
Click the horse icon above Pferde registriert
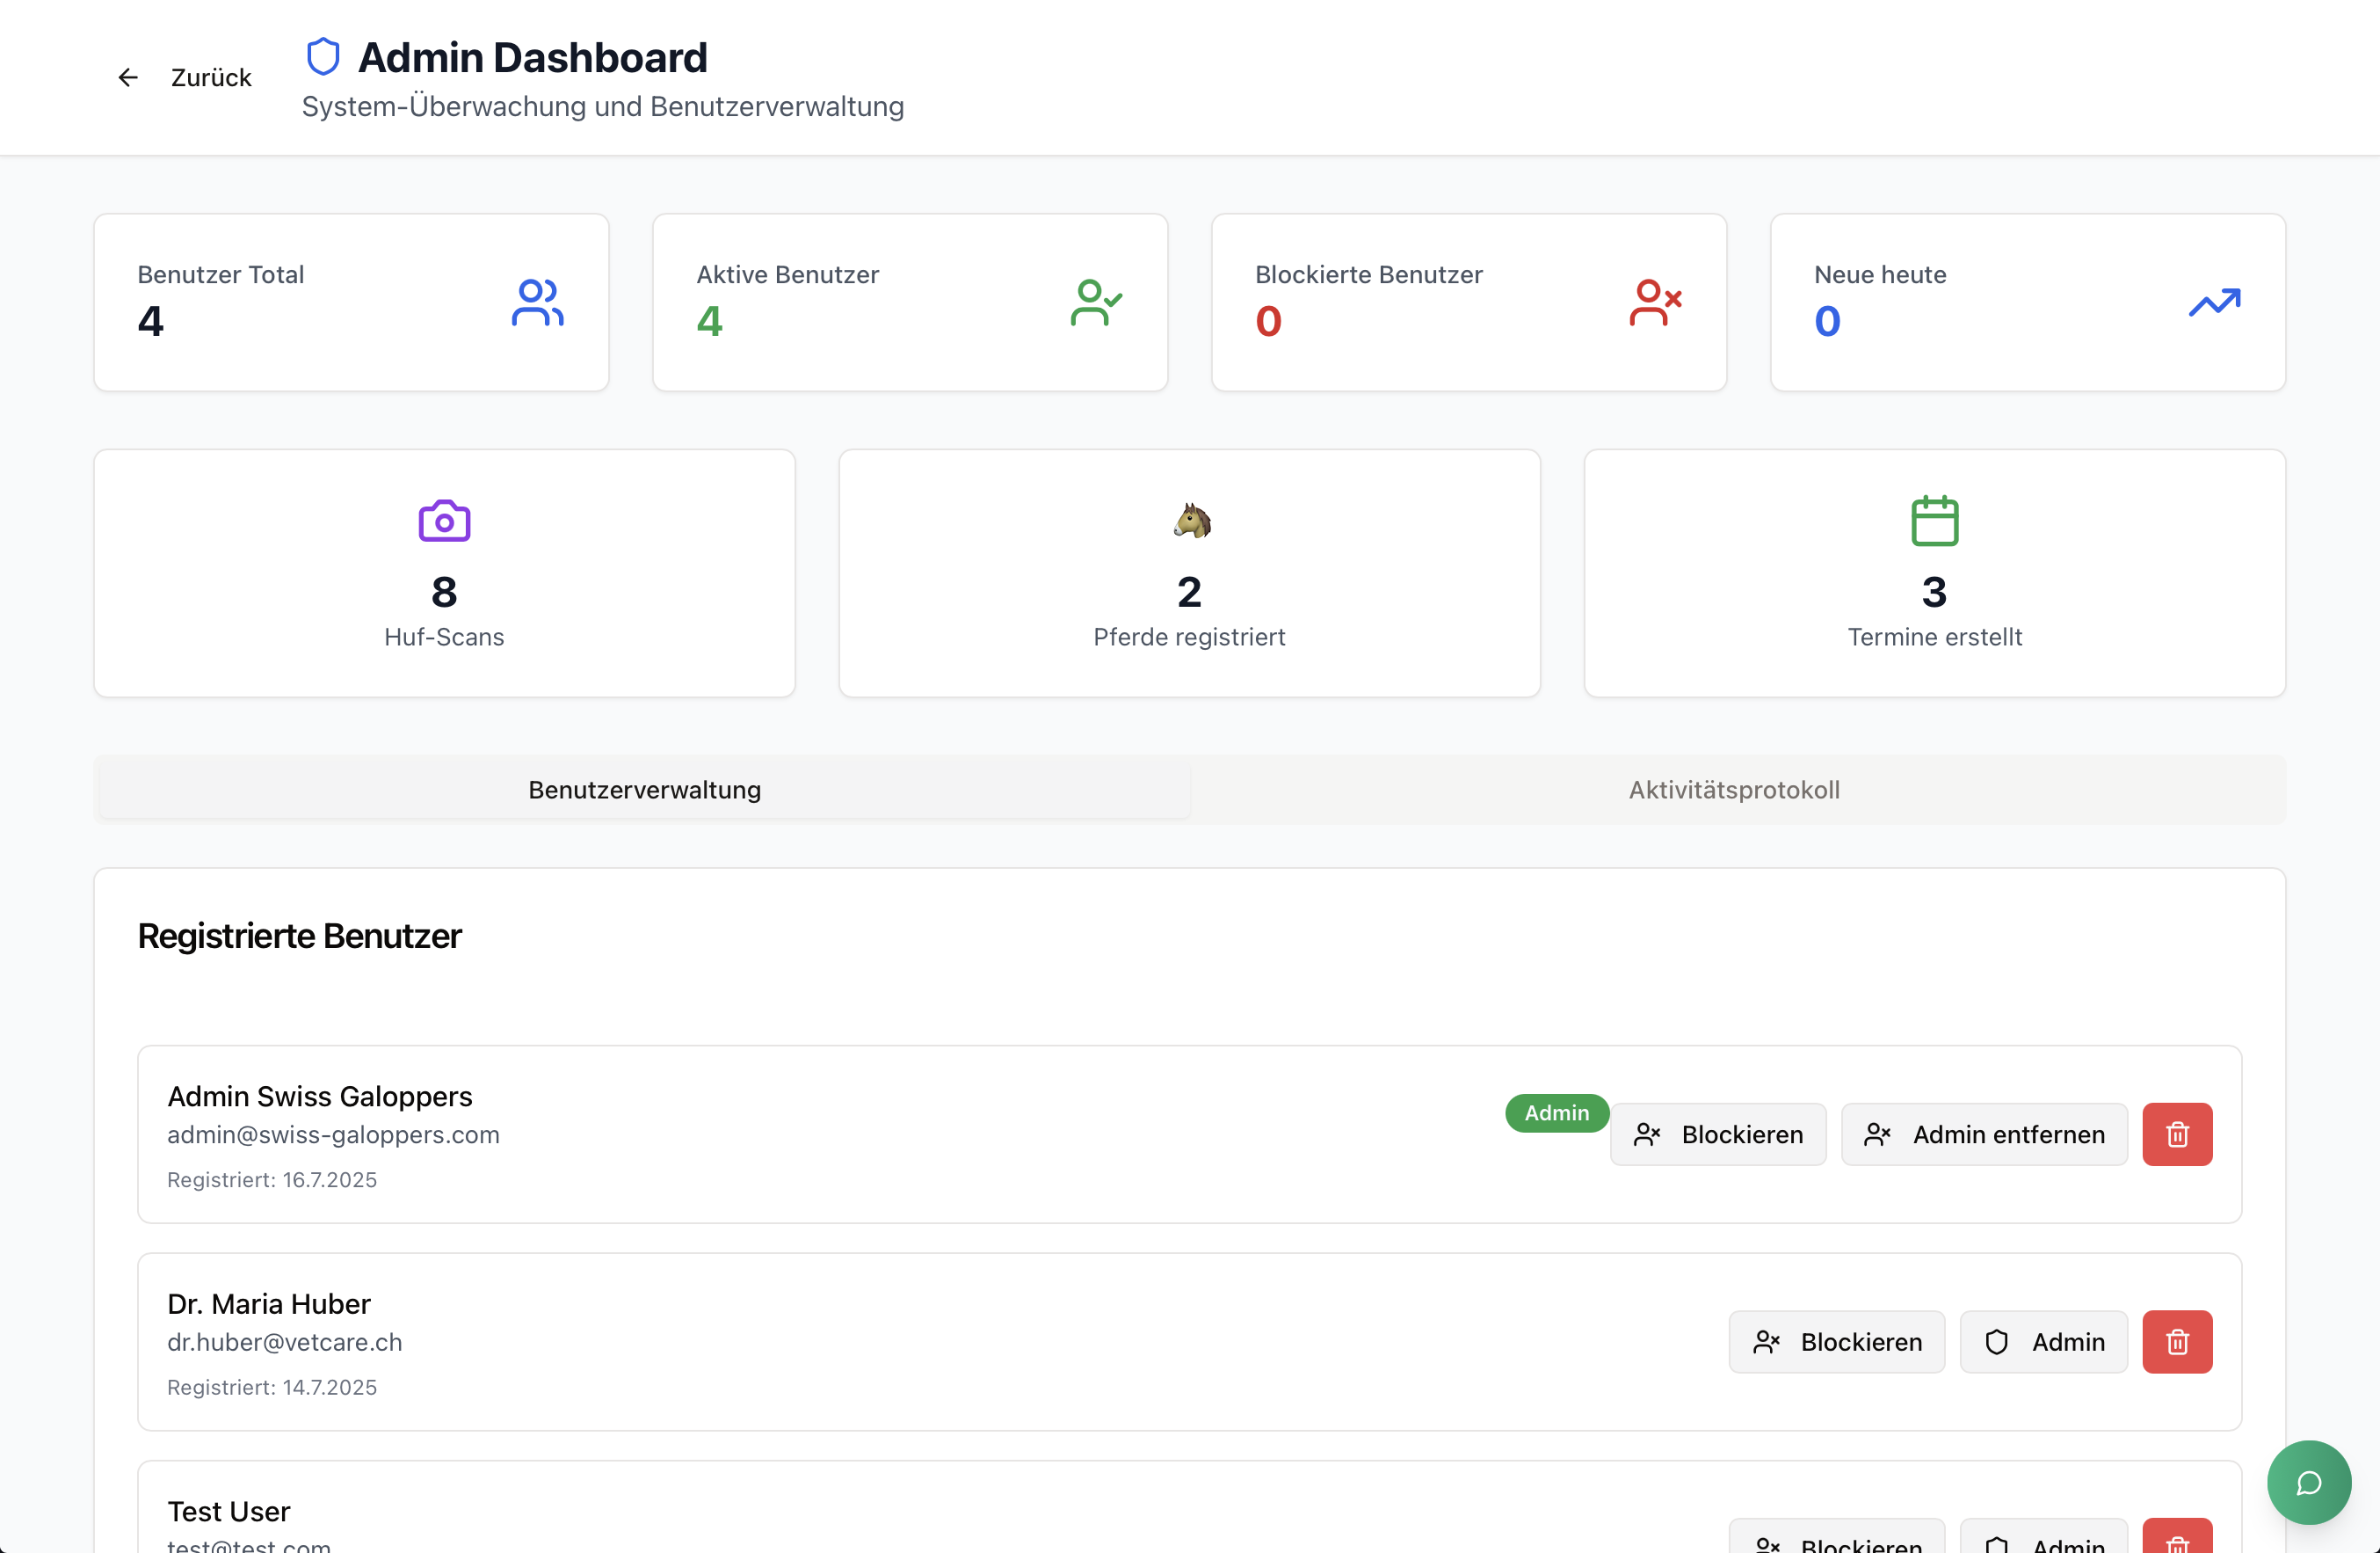tap(1191, 521)
